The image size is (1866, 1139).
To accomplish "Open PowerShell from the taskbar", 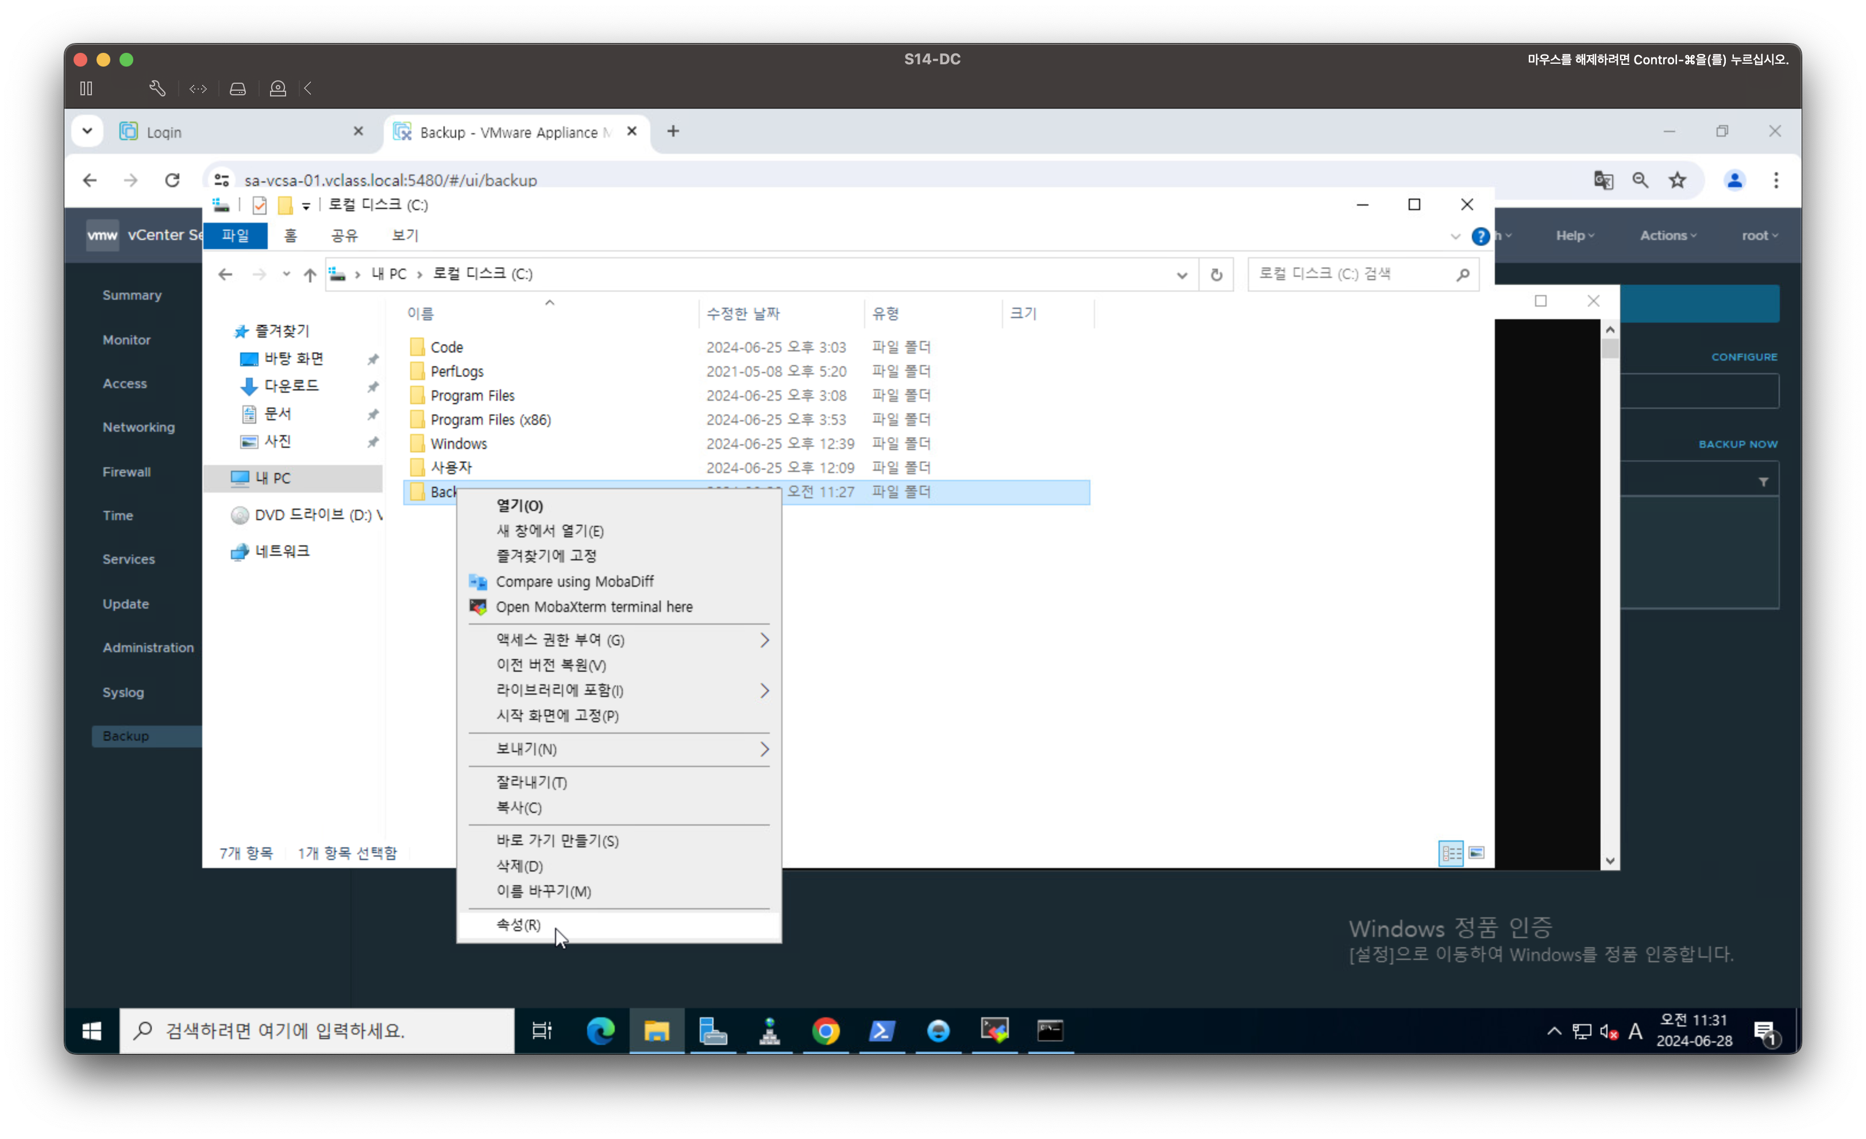I will click(x=881, y=1030).
